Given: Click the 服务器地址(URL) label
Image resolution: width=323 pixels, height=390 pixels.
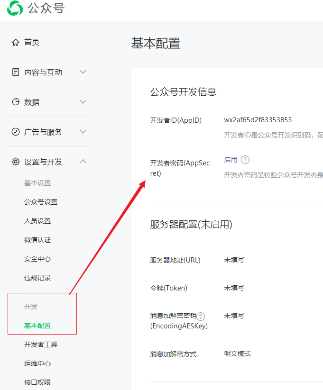Looking at the screenshot, I should pos(175,260).
